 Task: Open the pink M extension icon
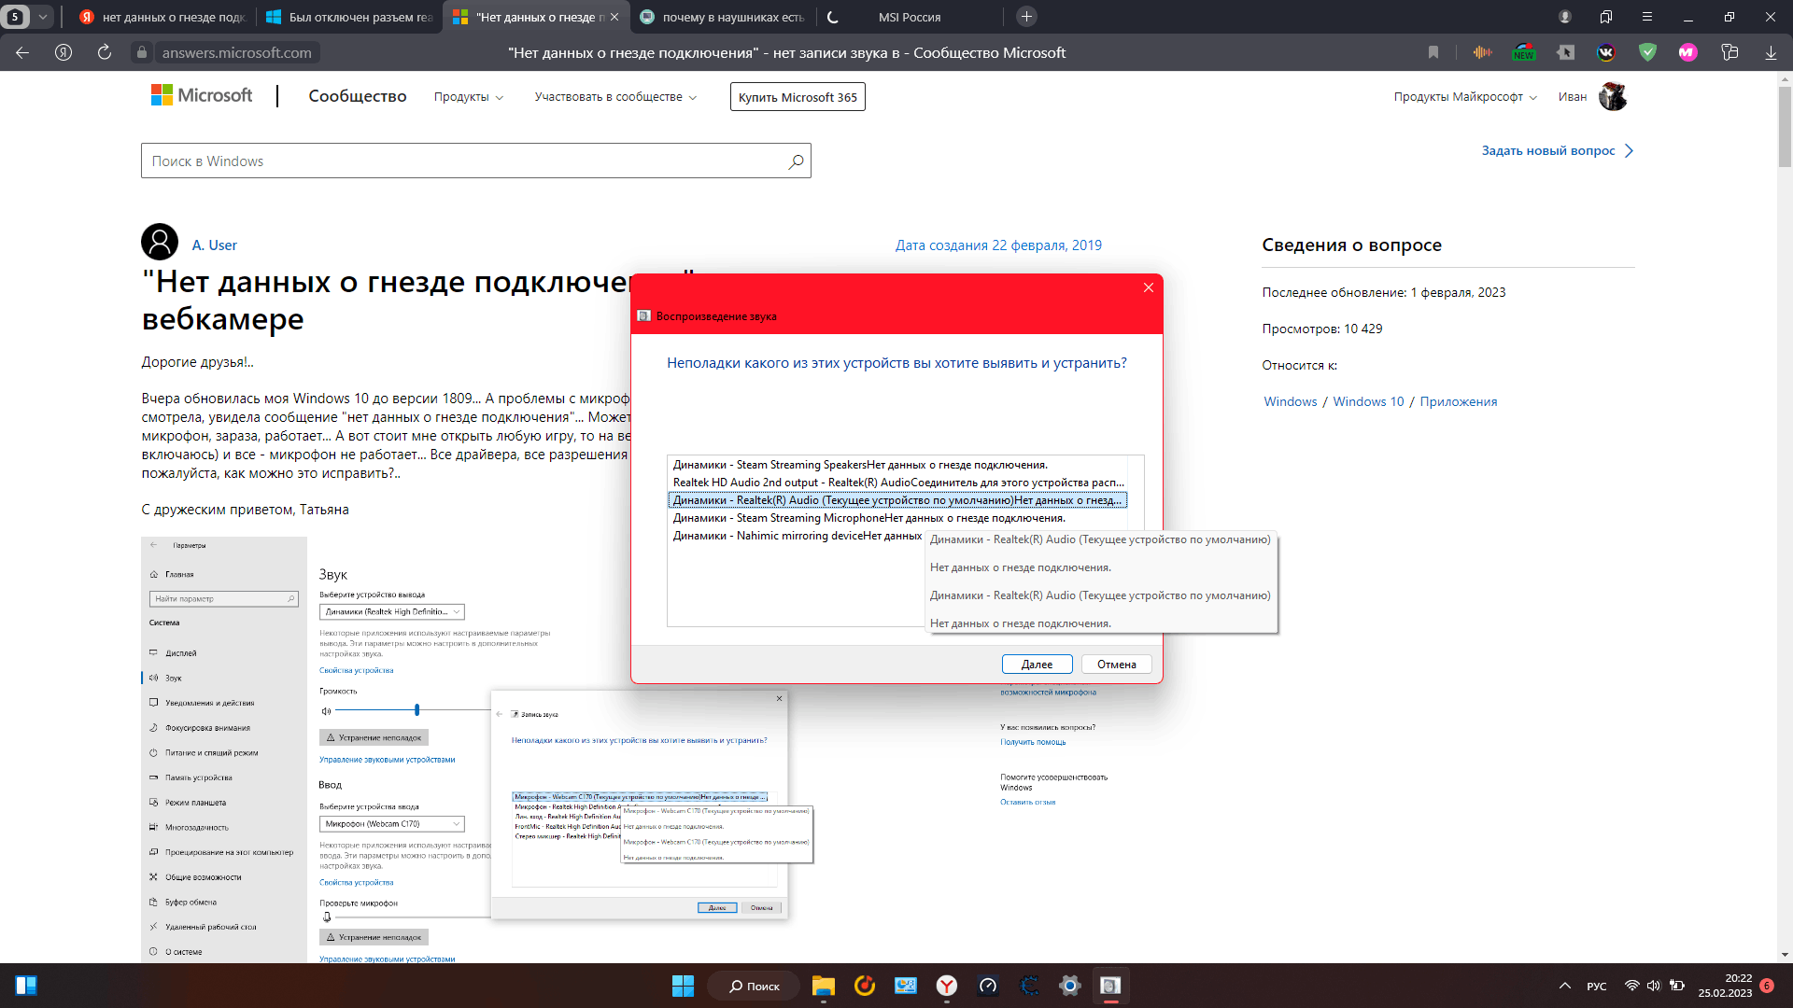point(1687,52)
